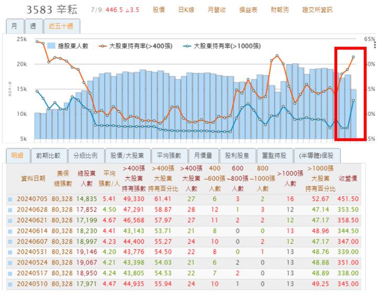The height and width of the screenshot is (293, 377).
Task: Open the (半導體)個股 tab
Action: point(316,156)
